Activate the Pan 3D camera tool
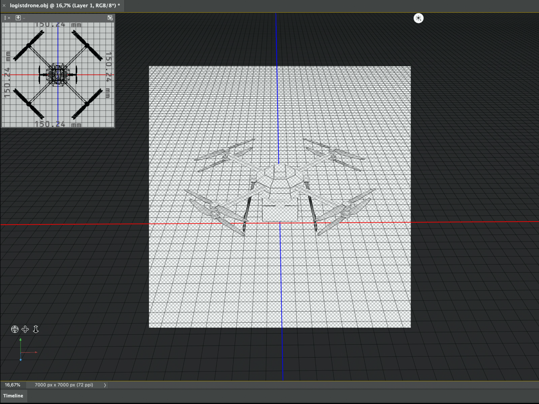 tap(25, 329)
